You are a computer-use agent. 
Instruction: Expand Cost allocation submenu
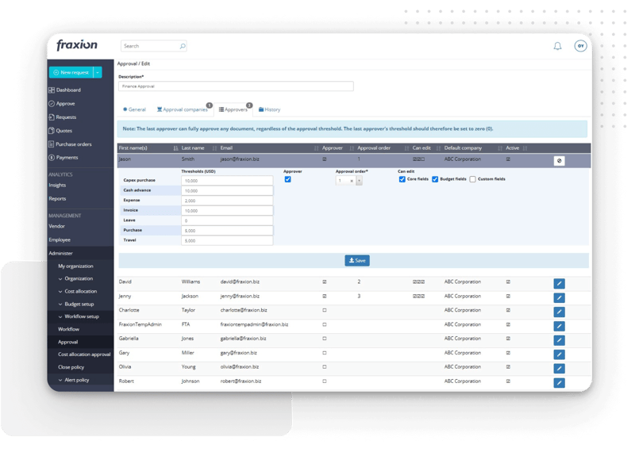[78, 292]
